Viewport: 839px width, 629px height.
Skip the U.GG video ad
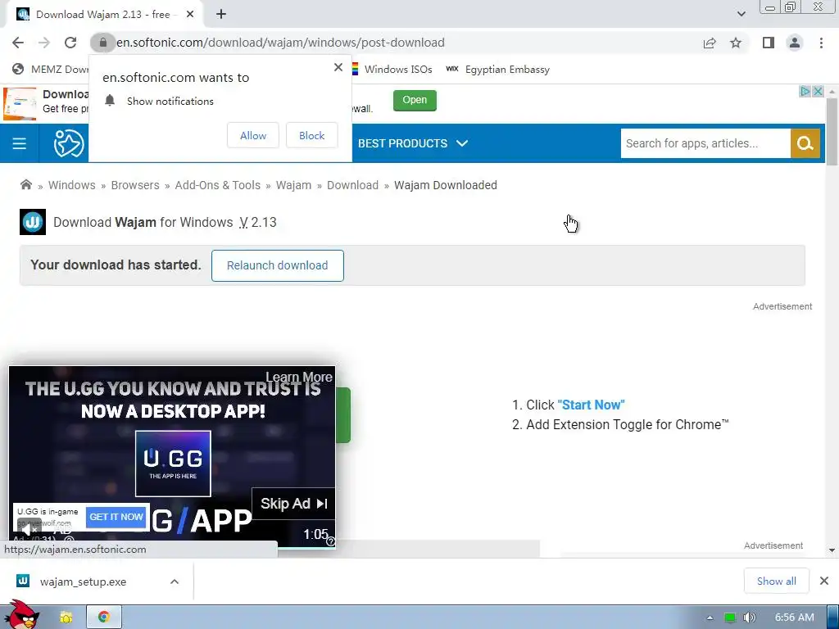[x=293, y=504]
